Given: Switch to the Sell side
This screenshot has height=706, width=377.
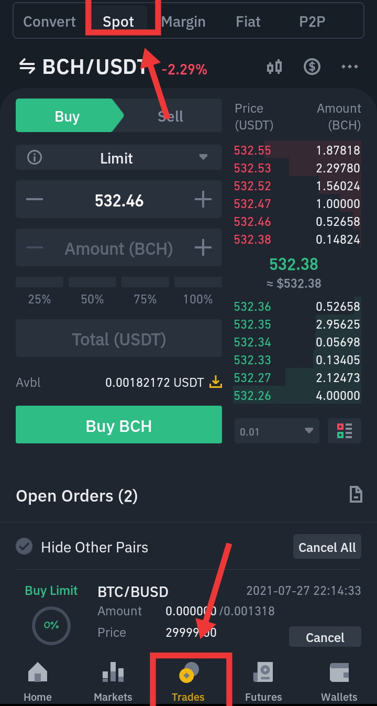Looking at the screenshot, I should [x=171, y=116].
